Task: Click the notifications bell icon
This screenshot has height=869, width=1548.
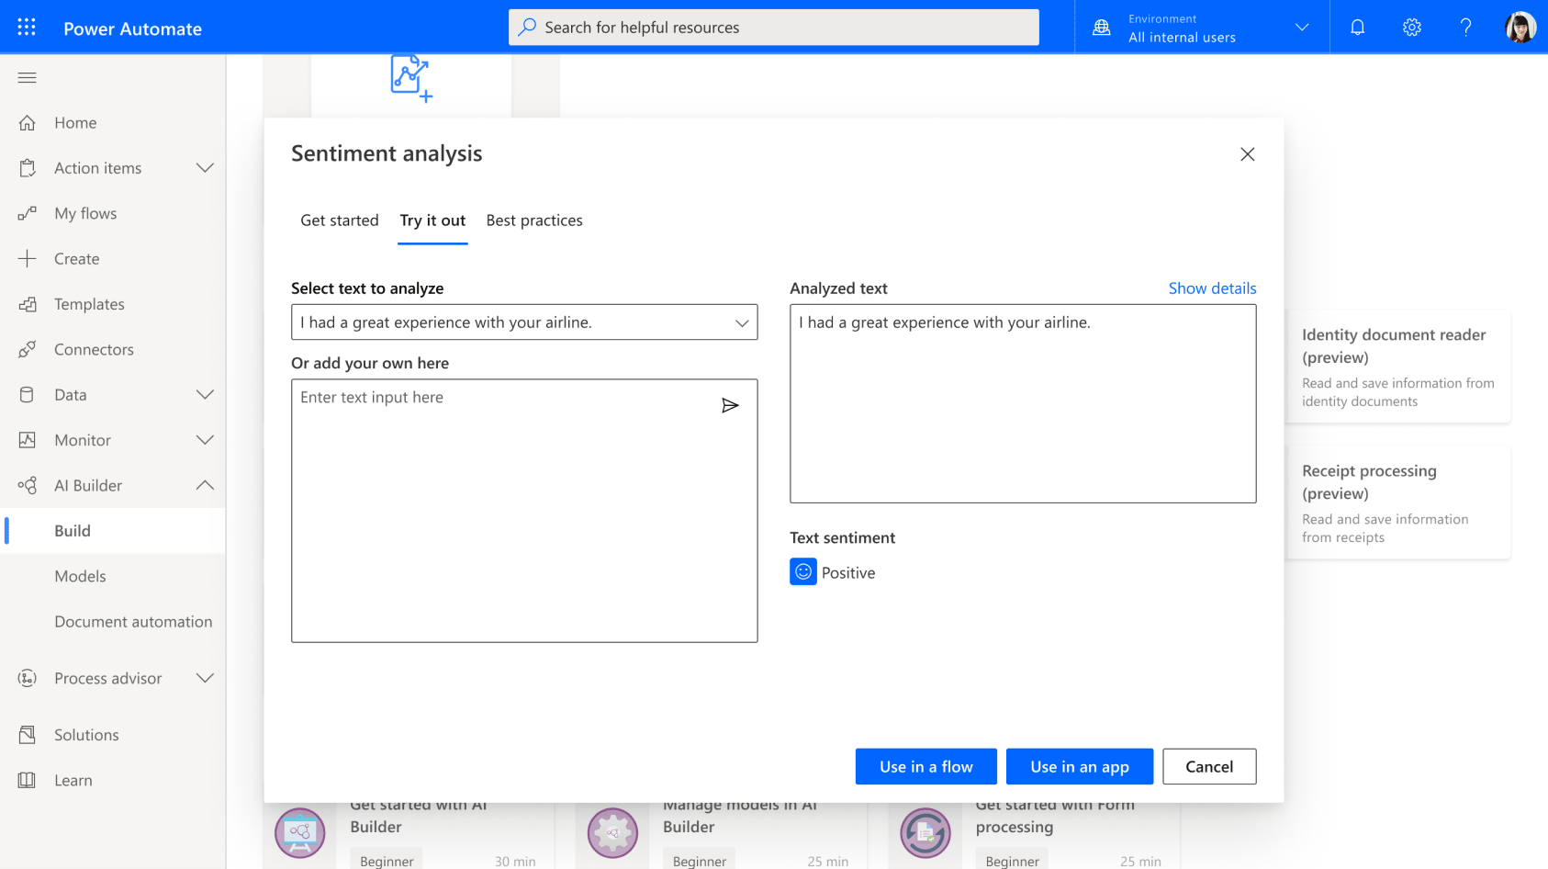Action: click(x=1357, y=28)
